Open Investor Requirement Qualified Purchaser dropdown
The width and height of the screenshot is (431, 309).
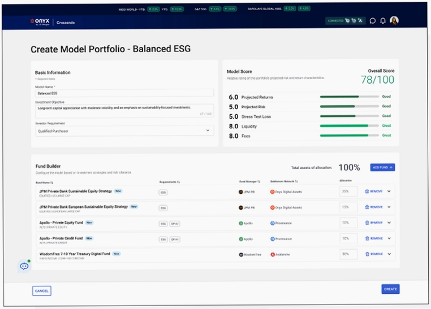124,130
